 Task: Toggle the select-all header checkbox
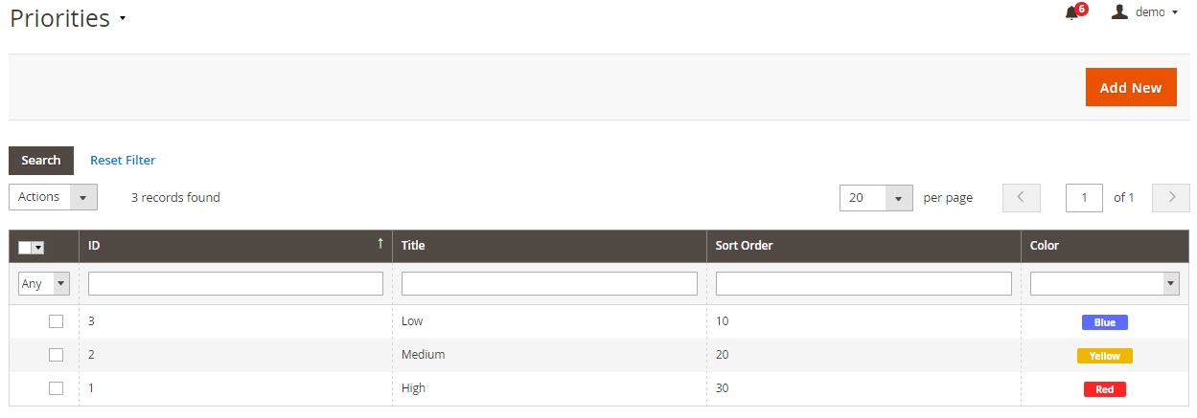[25, 248]
